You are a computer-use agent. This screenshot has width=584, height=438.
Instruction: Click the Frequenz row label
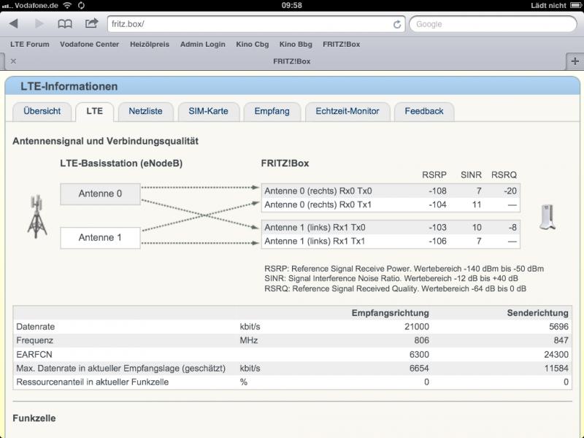coord(34,341)
